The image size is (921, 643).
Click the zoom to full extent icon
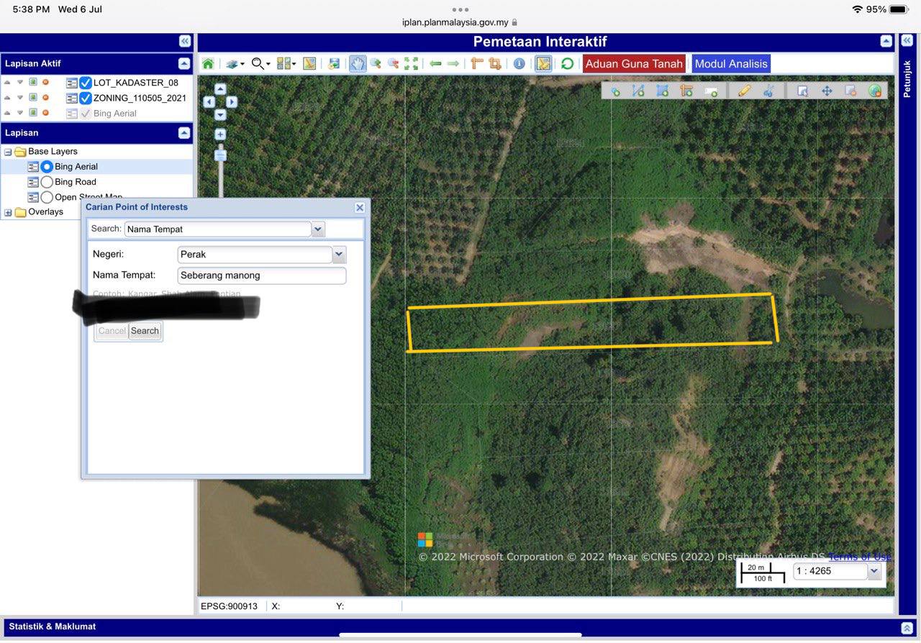(x=411, y=64)
